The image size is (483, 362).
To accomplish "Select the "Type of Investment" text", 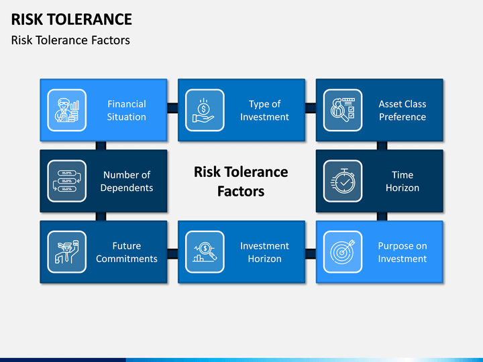I will click(x=264, y=111).
